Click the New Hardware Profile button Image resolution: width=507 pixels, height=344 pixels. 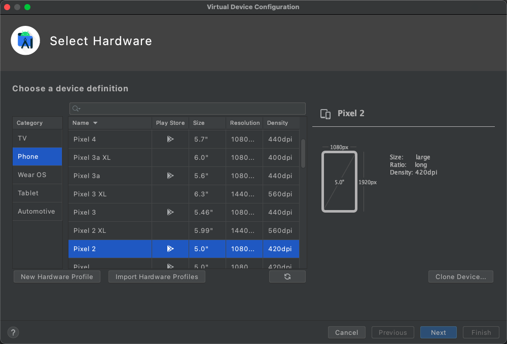(57, 277)
